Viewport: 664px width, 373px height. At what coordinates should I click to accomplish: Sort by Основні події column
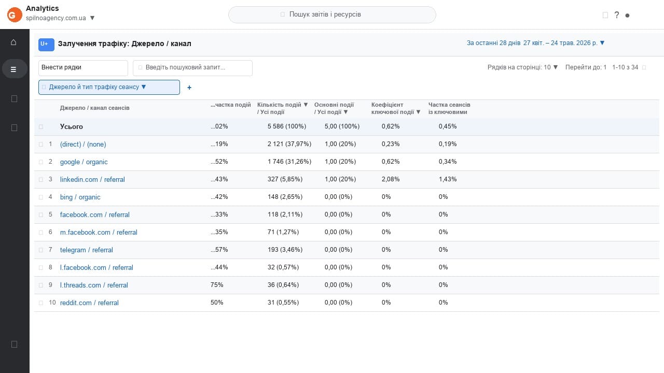click(334, 108)
